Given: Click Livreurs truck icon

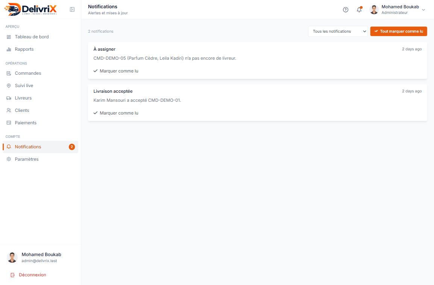Looking at the screenshot, I should pos(9,98).
